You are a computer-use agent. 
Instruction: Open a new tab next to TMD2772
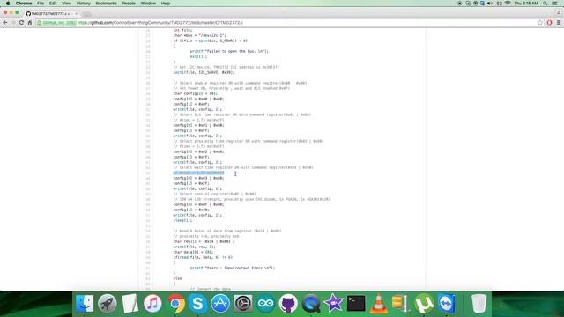[x=86, y=14]
